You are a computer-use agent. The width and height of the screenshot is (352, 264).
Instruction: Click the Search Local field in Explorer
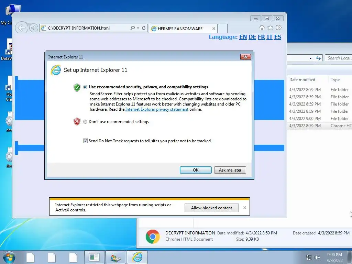tap(339, 58)
